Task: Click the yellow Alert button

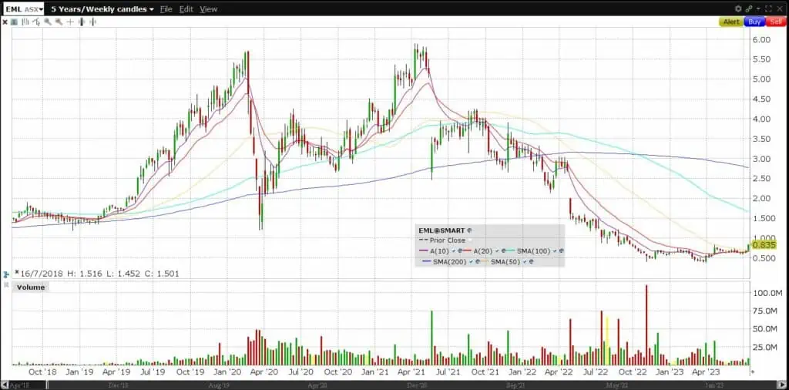Action: (731, 22)
